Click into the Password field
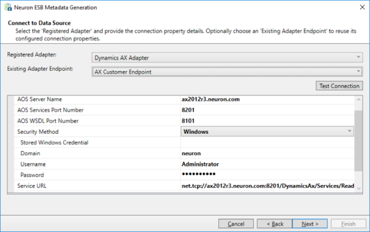 pyautogui.click(x=267, y=175)
